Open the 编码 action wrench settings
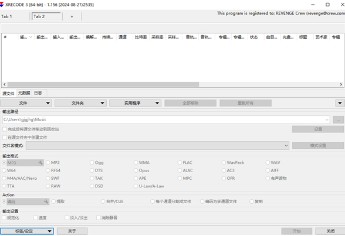 click(x=46, y=201)
